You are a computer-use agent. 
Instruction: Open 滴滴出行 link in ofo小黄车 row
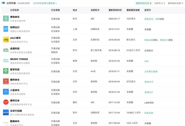(164, 40)
